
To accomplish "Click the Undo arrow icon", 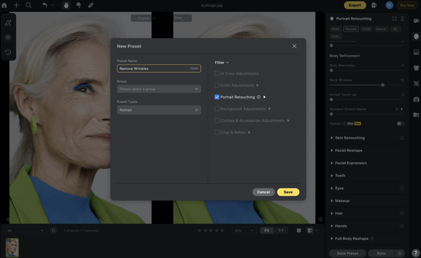I will pos(45,5).
